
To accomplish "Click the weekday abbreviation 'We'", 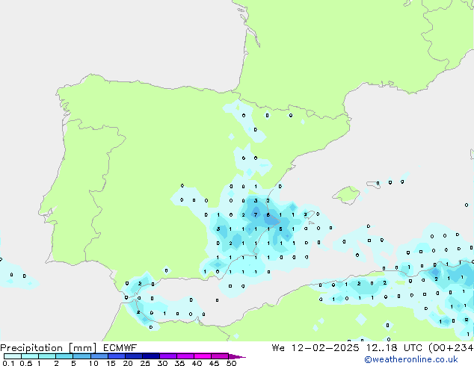I will point(278,348).
